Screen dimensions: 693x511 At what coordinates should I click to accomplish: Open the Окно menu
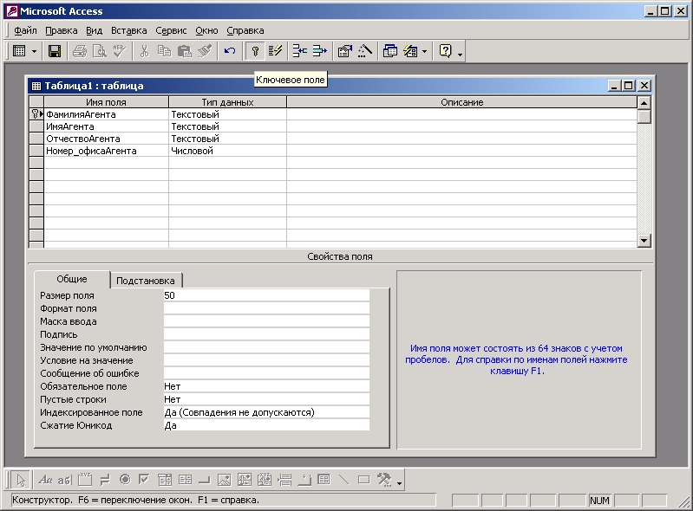point(206,30)
